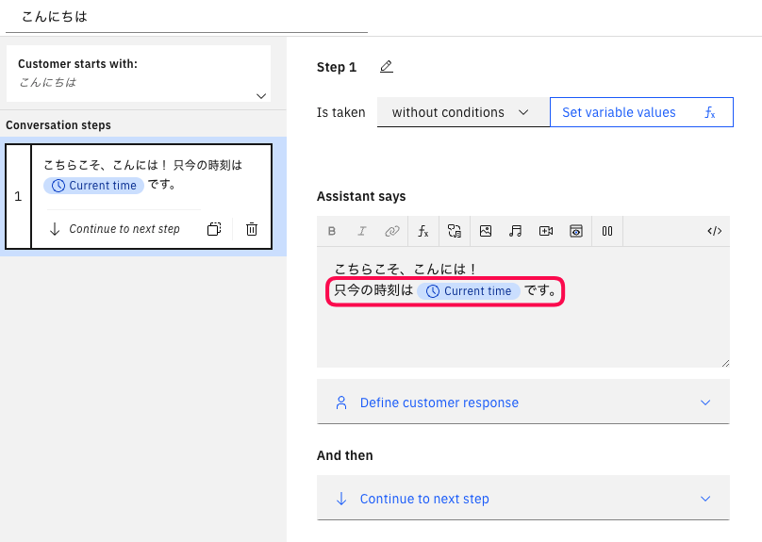Insert audio using the music note icon
The height and width of the screenshot is (542, 762).
coord(516,231)
